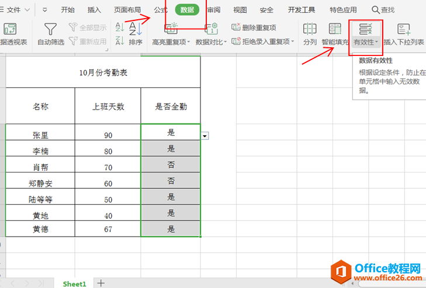Click the 有效性 data validation icon
Image resolution: width=426 pixels, height=288 pixels.
click(x=365, y=29)
